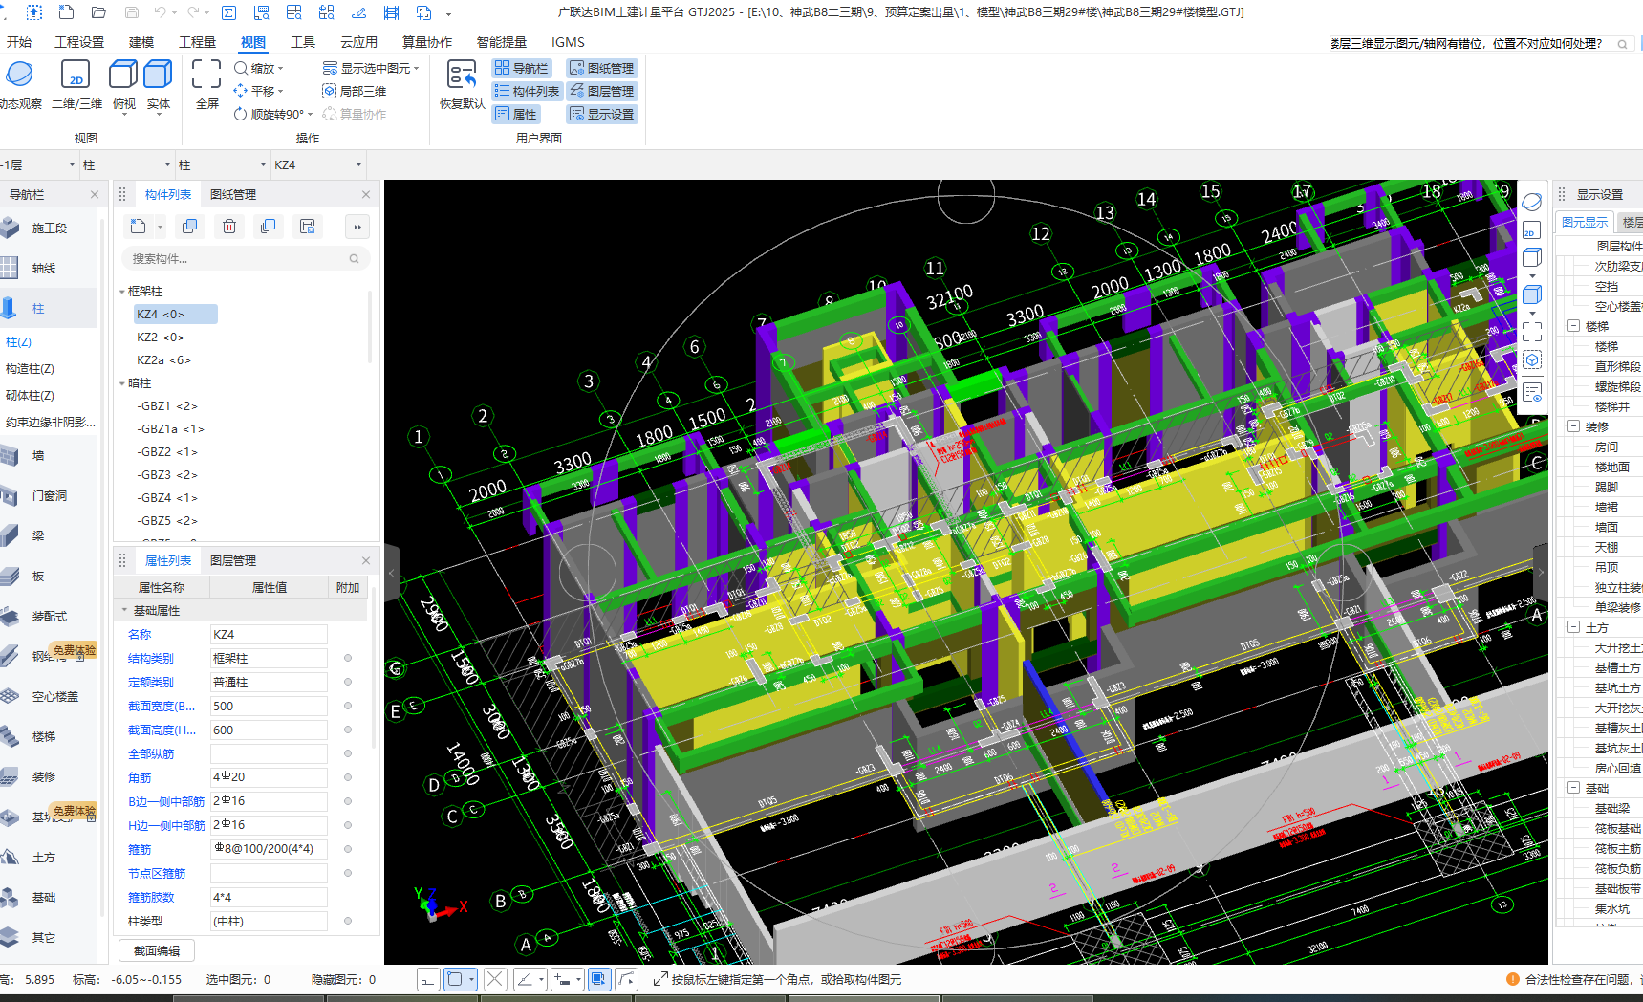
Task: Toggle 属性 panel button in ribbon
Action: (516, 114)
